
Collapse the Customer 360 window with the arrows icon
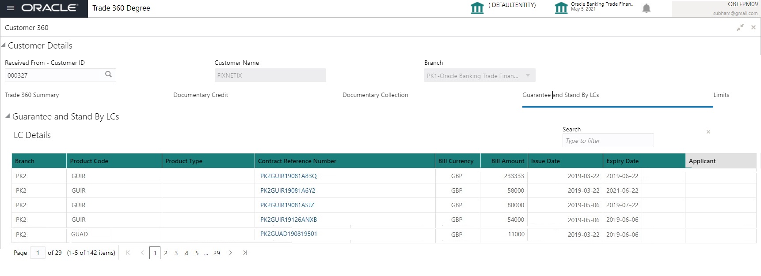click(740, 28)
